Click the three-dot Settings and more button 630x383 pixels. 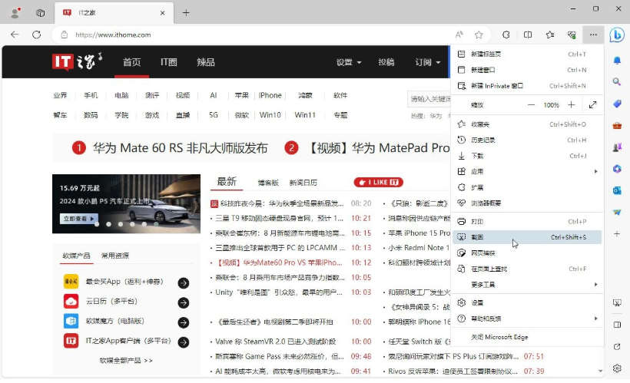tap(593, 35)
